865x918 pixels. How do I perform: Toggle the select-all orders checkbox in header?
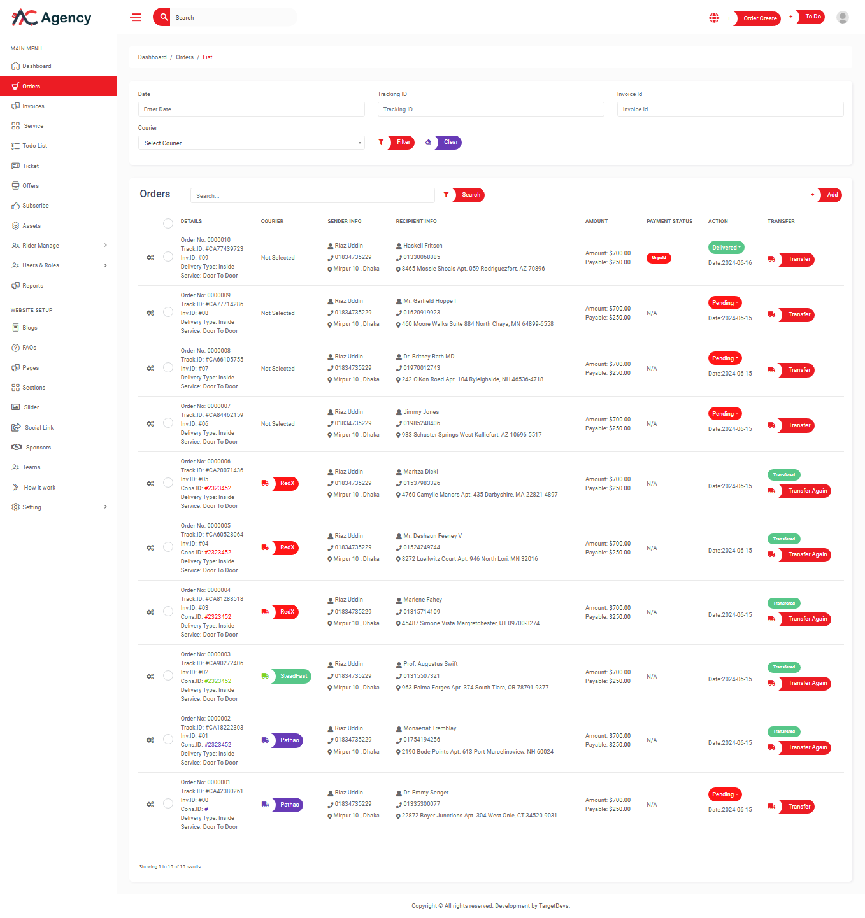168,223
